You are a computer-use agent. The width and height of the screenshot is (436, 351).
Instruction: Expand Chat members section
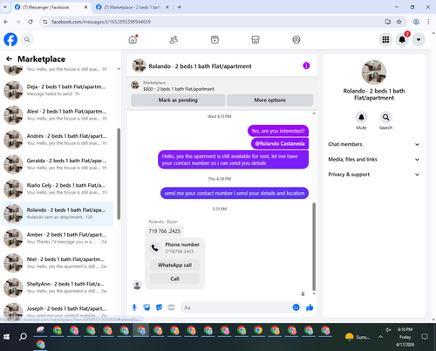pyautogui.click(x=374, y=144)
